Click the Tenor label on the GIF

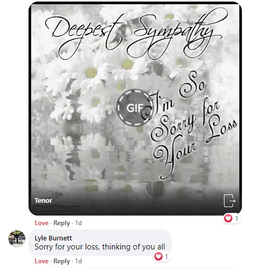(x=43, y=201)
